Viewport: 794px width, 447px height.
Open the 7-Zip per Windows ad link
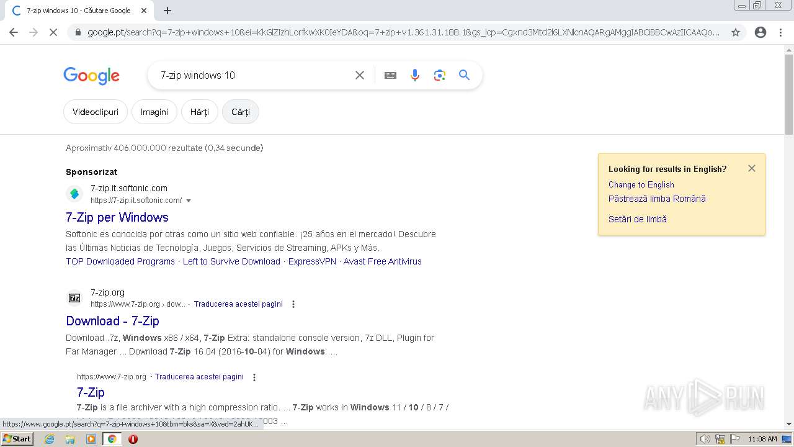click(x=117, y=217)
